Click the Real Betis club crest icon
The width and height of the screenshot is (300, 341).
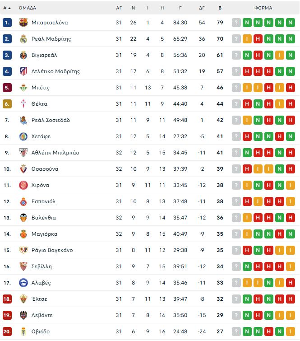coord(23,88)
